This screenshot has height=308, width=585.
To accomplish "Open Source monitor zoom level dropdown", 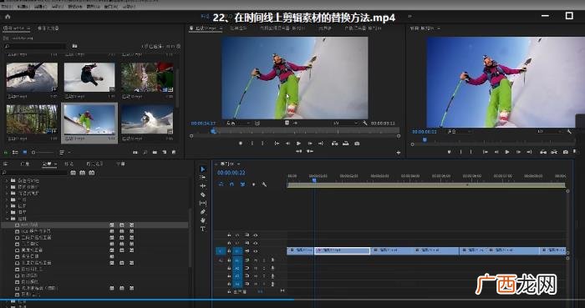I will pos(238,123).
